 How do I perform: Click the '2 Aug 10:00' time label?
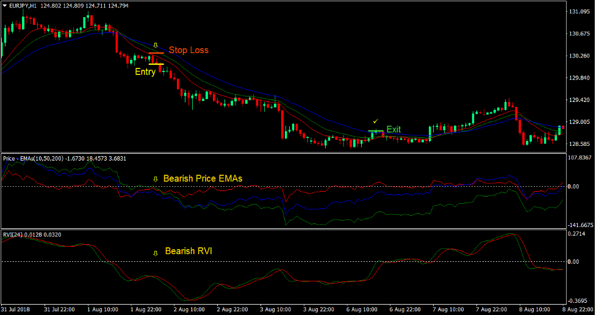point(189,310)
